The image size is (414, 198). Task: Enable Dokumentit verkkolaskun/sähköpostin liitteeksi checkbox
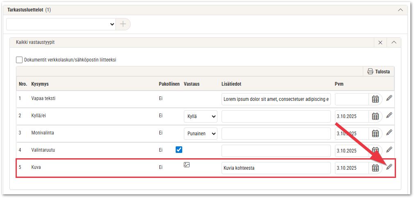(19, 60)
